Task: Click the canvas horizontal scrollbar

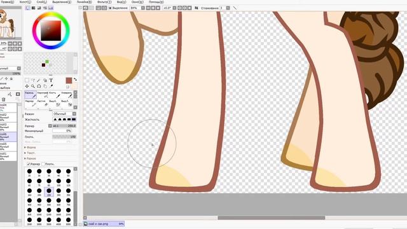Action: coord(272,218)
